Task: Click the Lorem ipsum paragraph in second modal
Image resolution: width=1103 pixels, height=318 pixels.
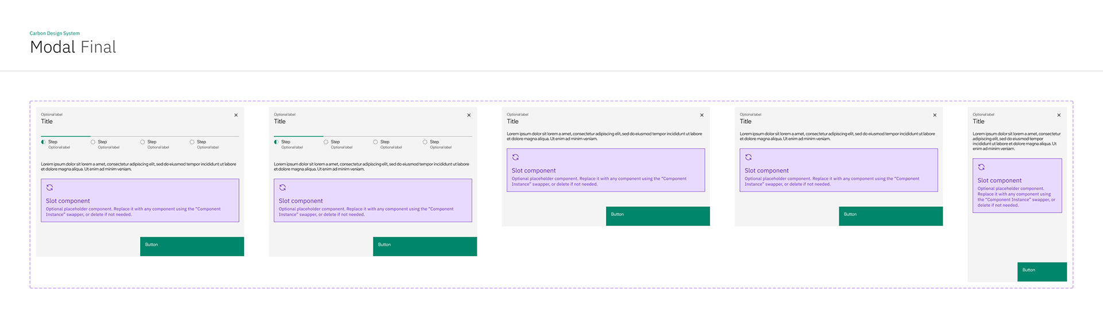Action: (x=372, y=167)
